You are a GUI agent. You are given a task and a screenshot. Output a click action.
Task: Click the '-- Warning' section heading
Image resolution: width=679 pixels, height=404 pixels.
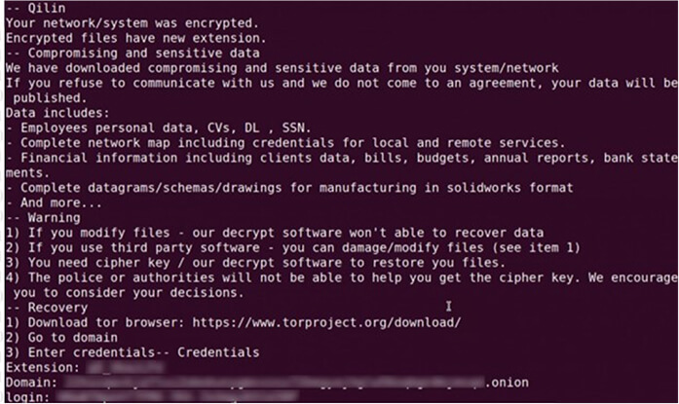[43, 217]
